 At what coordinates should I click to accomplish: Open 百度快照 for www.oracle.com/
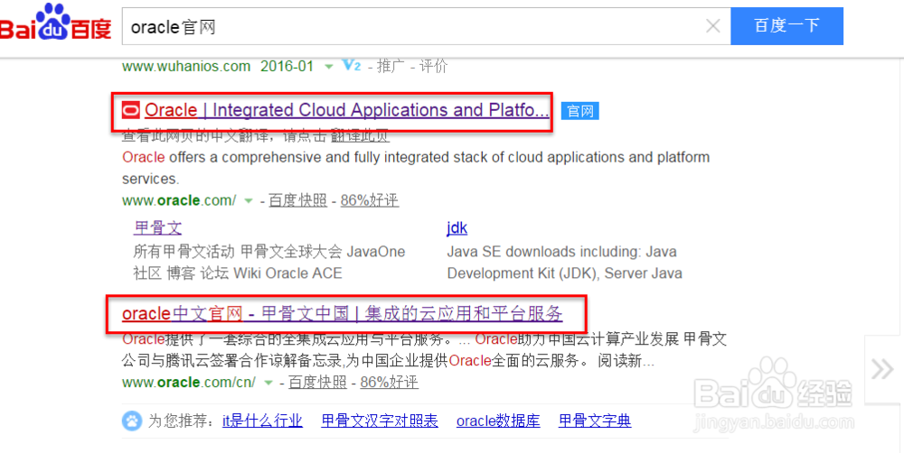pos(297,200)
